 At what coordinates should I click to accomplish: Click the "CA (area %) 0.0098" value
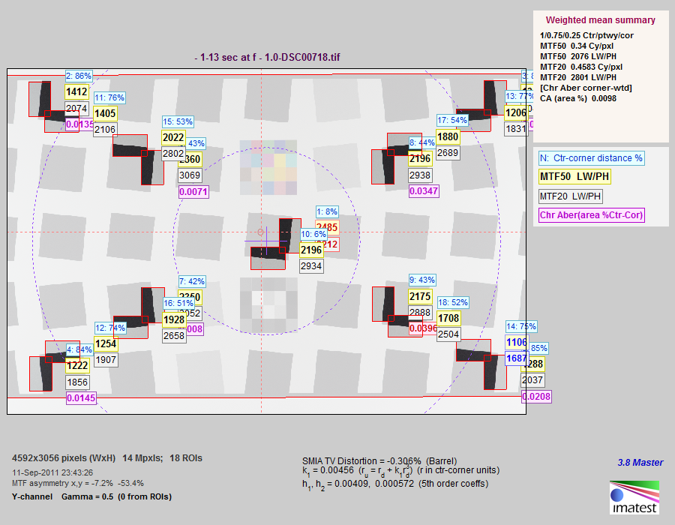pyautogui.click(x=577, y=98)
